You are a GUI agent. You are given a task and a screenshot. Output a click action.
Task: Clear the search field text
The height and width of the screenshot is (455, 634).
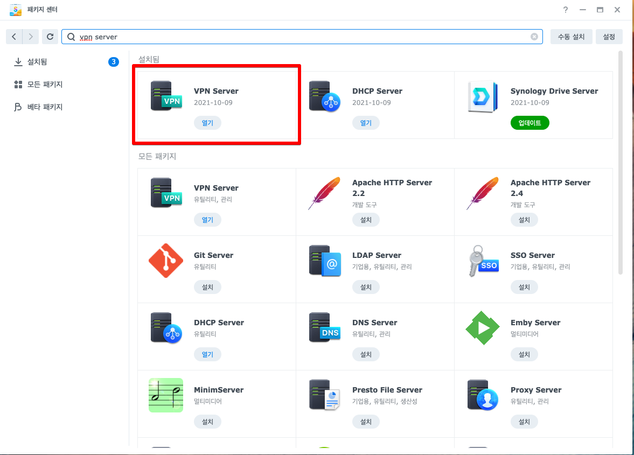(534, 37)
